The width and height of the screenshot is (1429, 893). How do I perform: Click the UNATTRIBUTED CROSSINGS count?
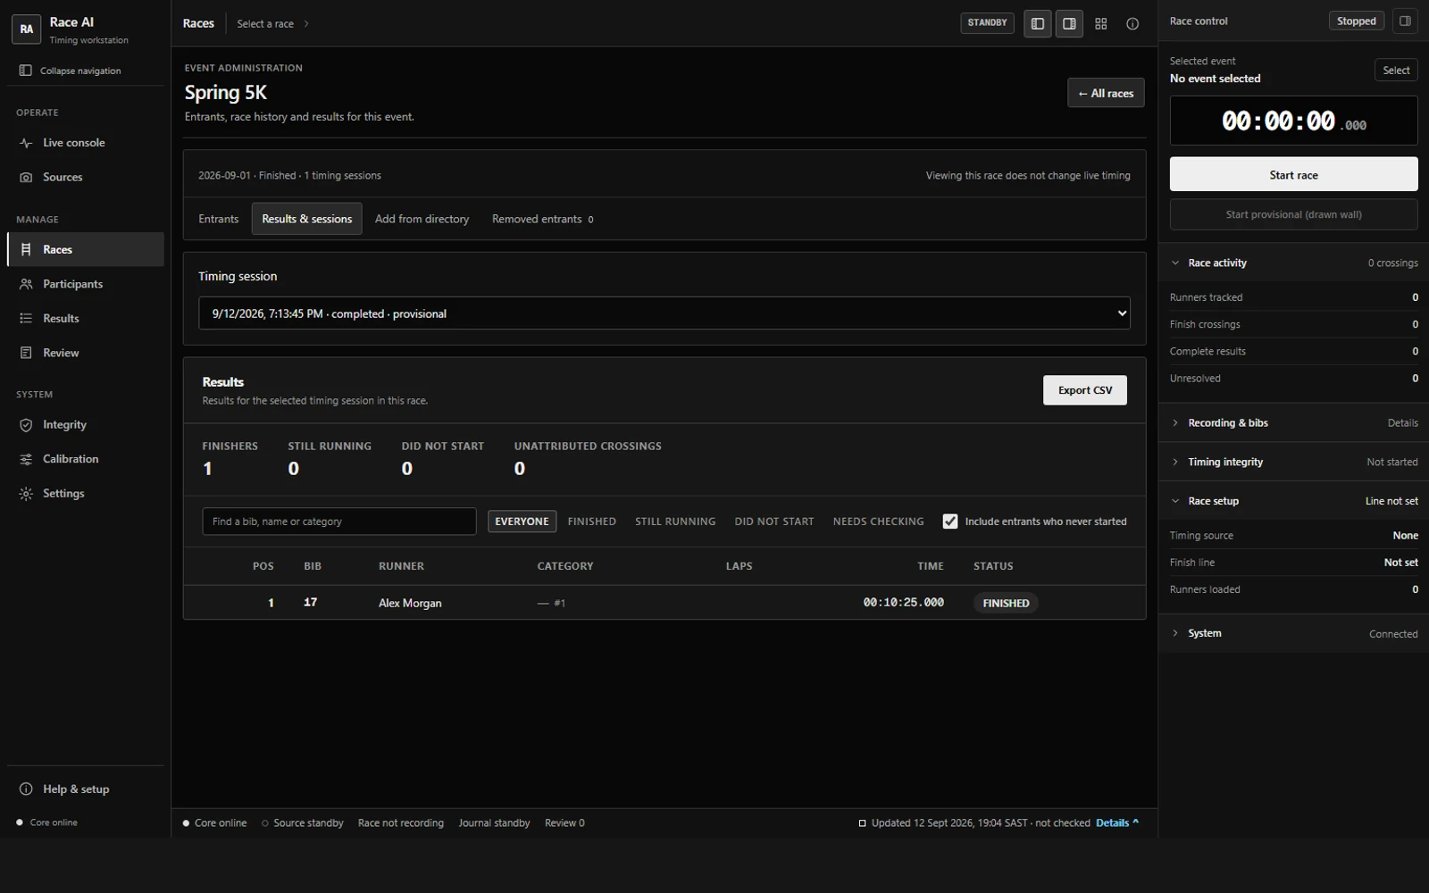pyautogui.click(x=588, y=460)
